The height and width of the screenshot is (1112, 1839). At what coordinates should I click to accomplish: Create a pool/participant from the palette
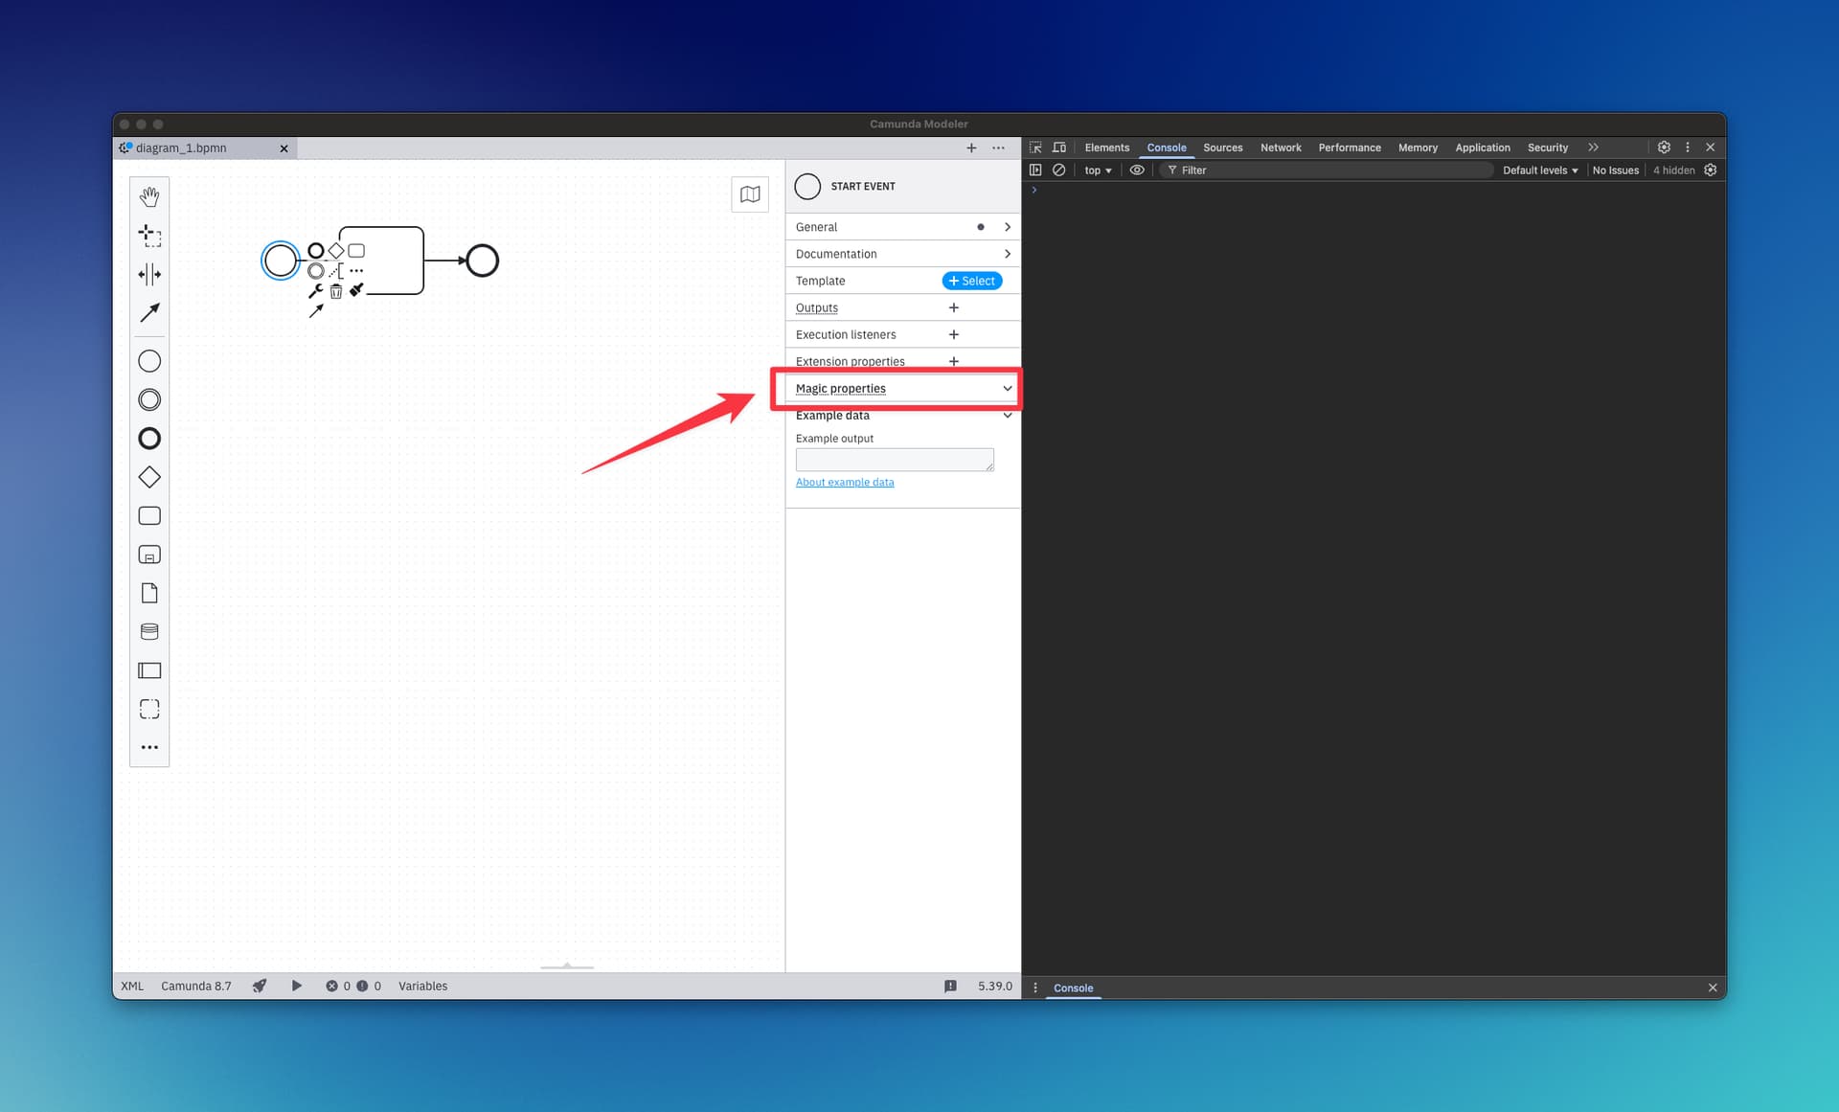tap(149, 670)
